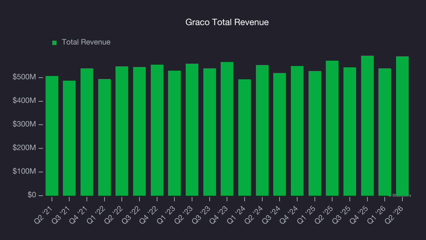Pick the bar above Q4 '21

[87, 132]
